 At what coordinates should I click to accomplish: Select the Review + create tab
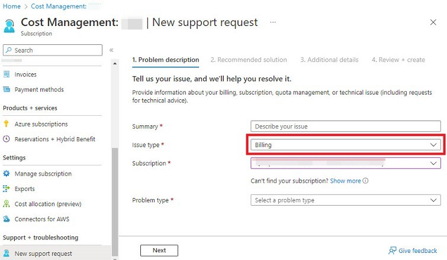tap(398, 60)
